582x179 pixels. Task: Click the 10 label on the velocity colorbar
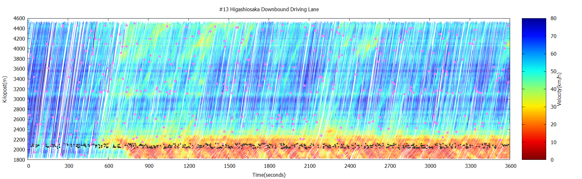coord(553,142)
